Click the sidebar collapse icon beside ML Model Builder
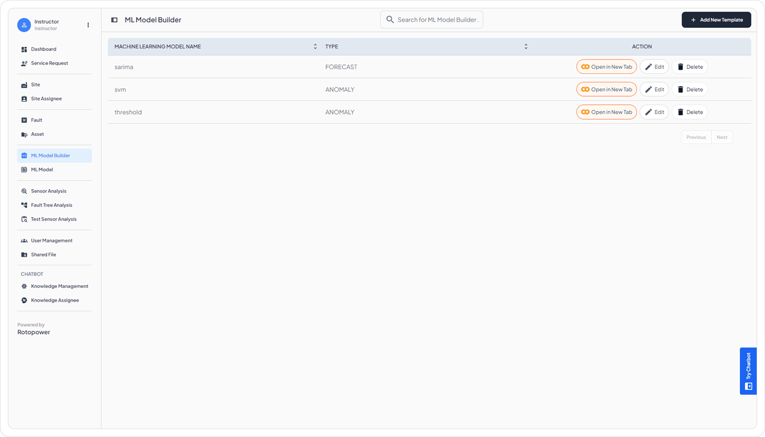This screenshot has width=765, height=437. (x=114, y=20)
